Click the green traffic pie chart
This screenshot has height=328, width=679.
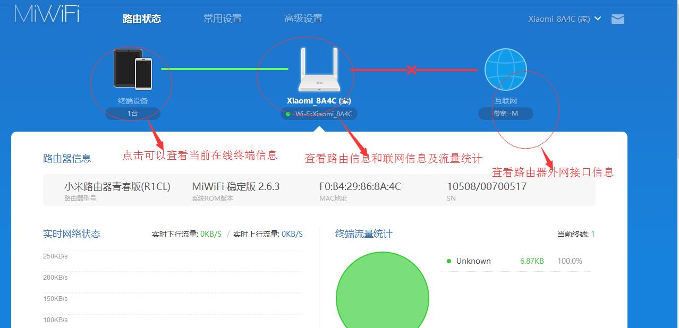coord(383,290)
